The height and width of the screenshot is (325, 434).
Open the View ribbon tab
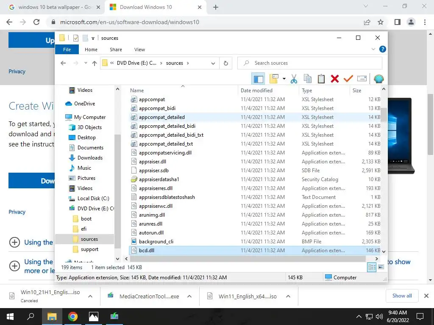pyautogui.click(x=139, y=50)
